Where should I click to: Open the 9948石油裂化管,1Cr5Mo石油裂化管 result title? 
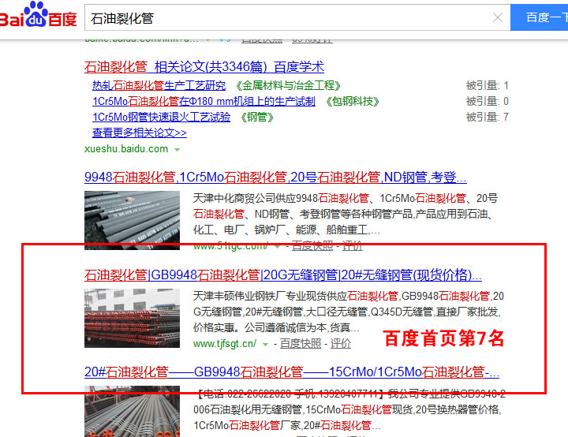click(275, 177)
